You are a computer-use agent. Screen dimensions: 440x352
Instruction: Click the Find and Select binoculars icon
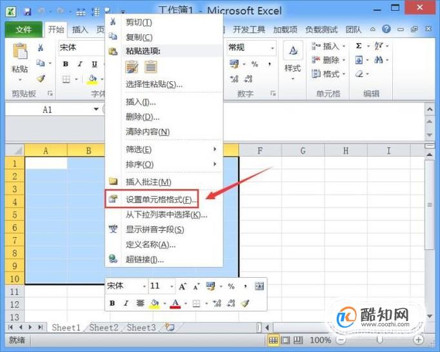(379, 60)
